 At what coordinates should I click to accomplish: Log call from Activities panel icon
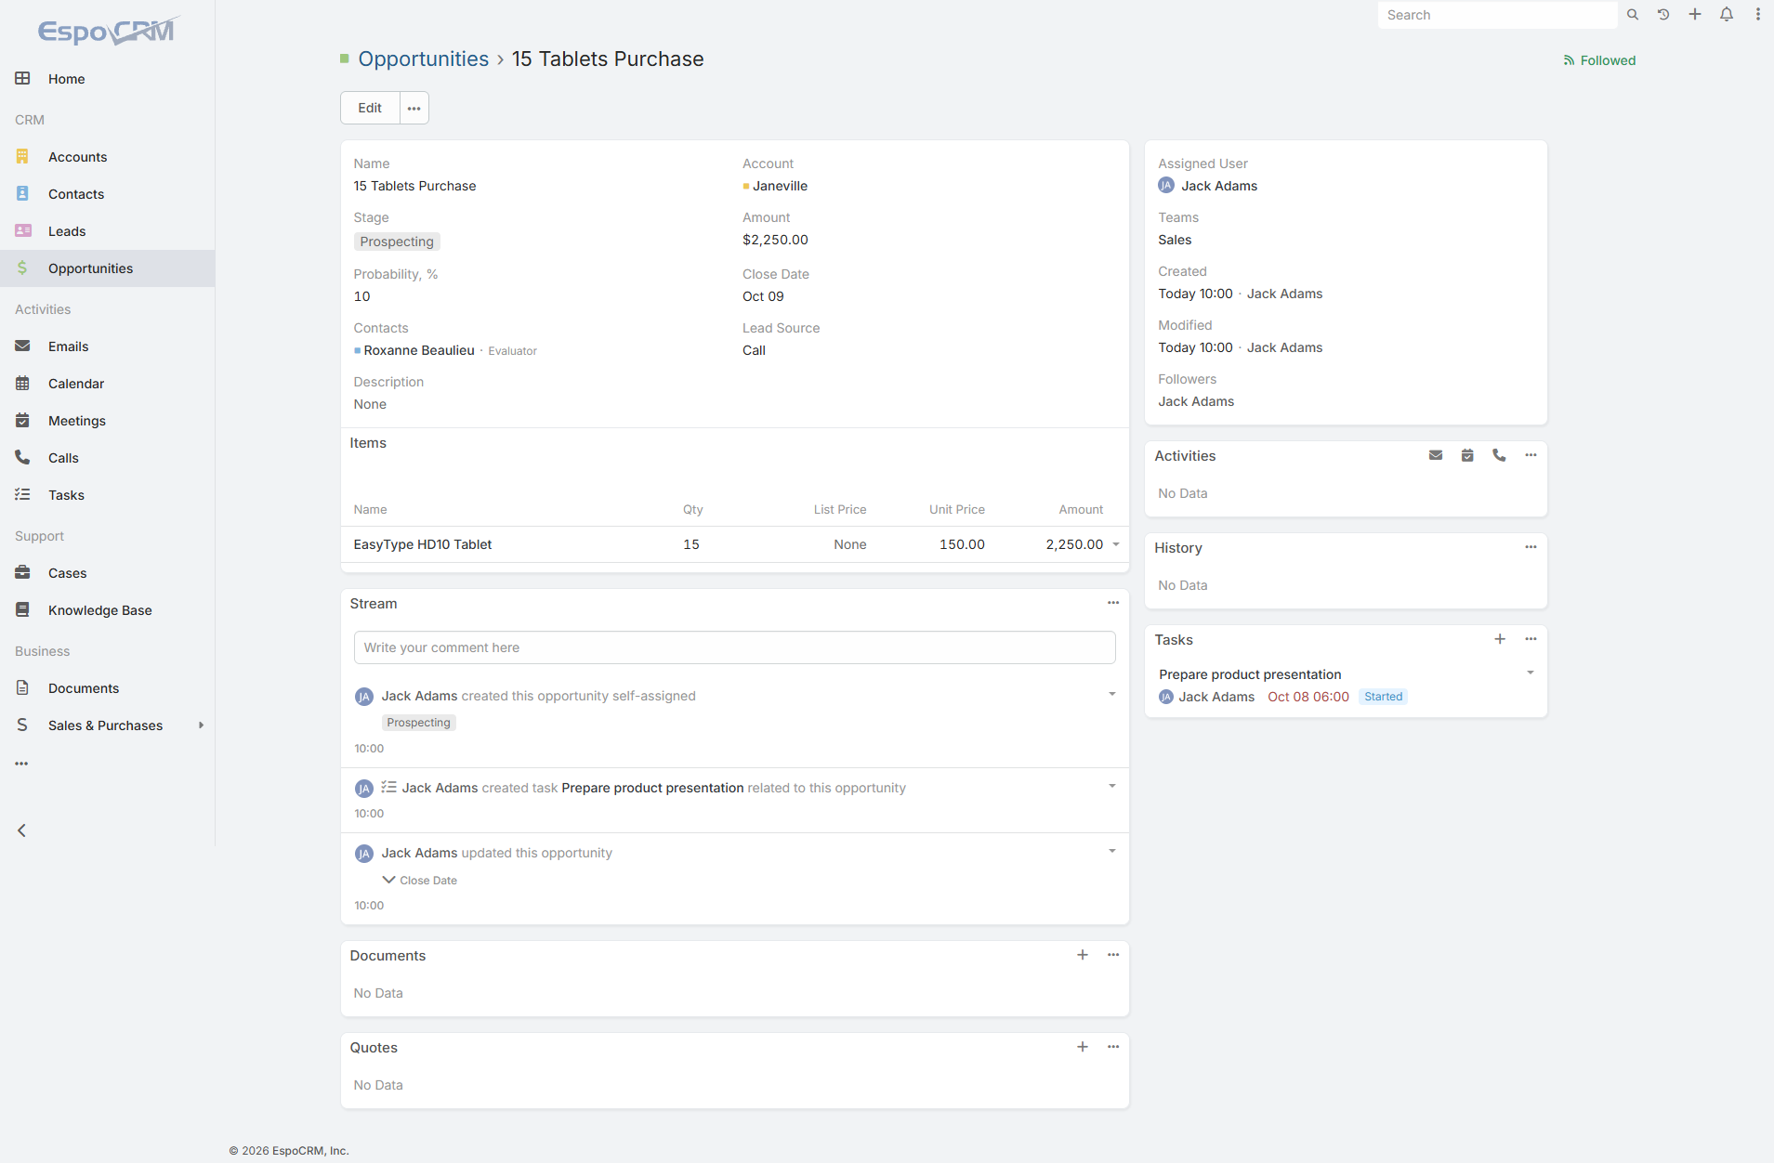[1499, 455]
